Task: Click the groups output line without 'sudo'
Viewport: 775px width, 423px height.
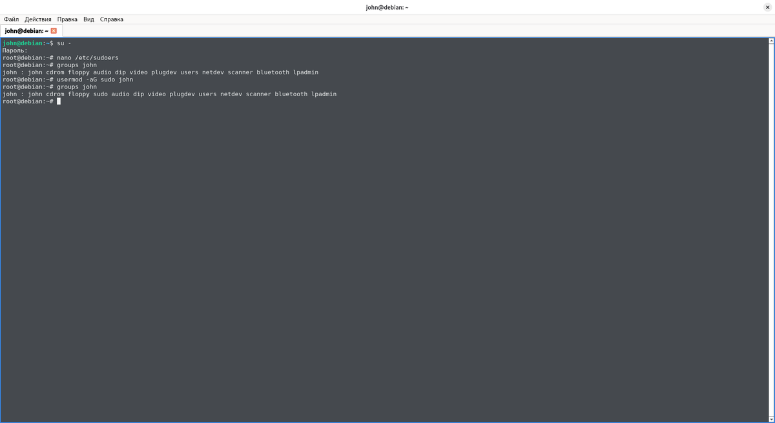Action: (161, 72)
